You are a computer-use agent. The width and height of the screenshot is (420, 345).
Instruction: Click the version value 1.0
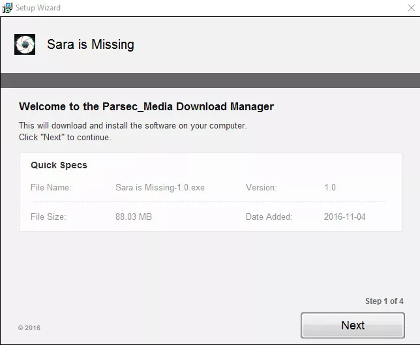[x=330, y=187]
